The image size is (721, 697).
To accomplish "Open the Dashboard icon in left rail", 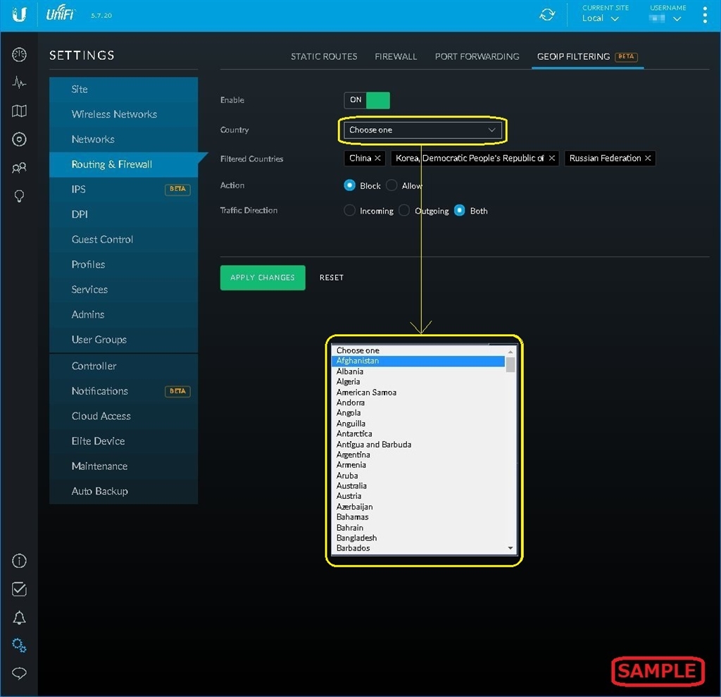I will [19, 55].
